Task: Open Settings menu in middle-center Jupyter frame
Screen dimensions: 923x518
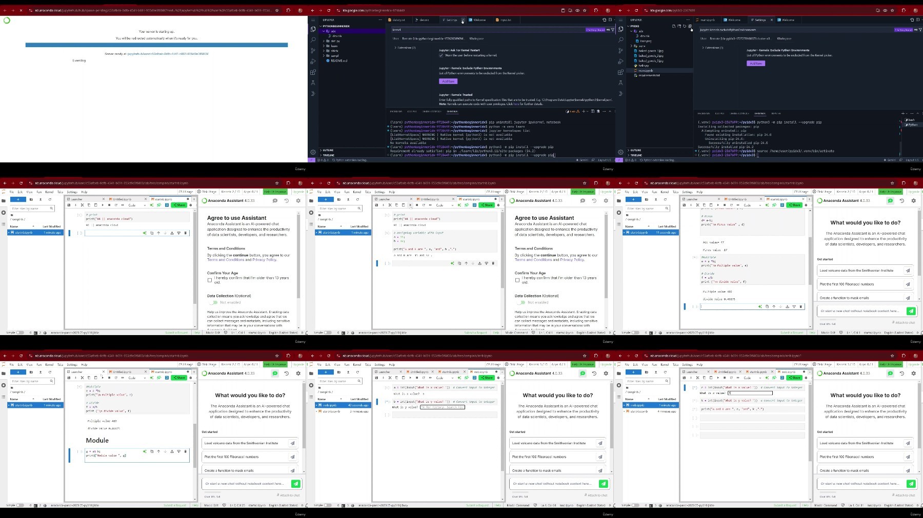Action: 379,192
